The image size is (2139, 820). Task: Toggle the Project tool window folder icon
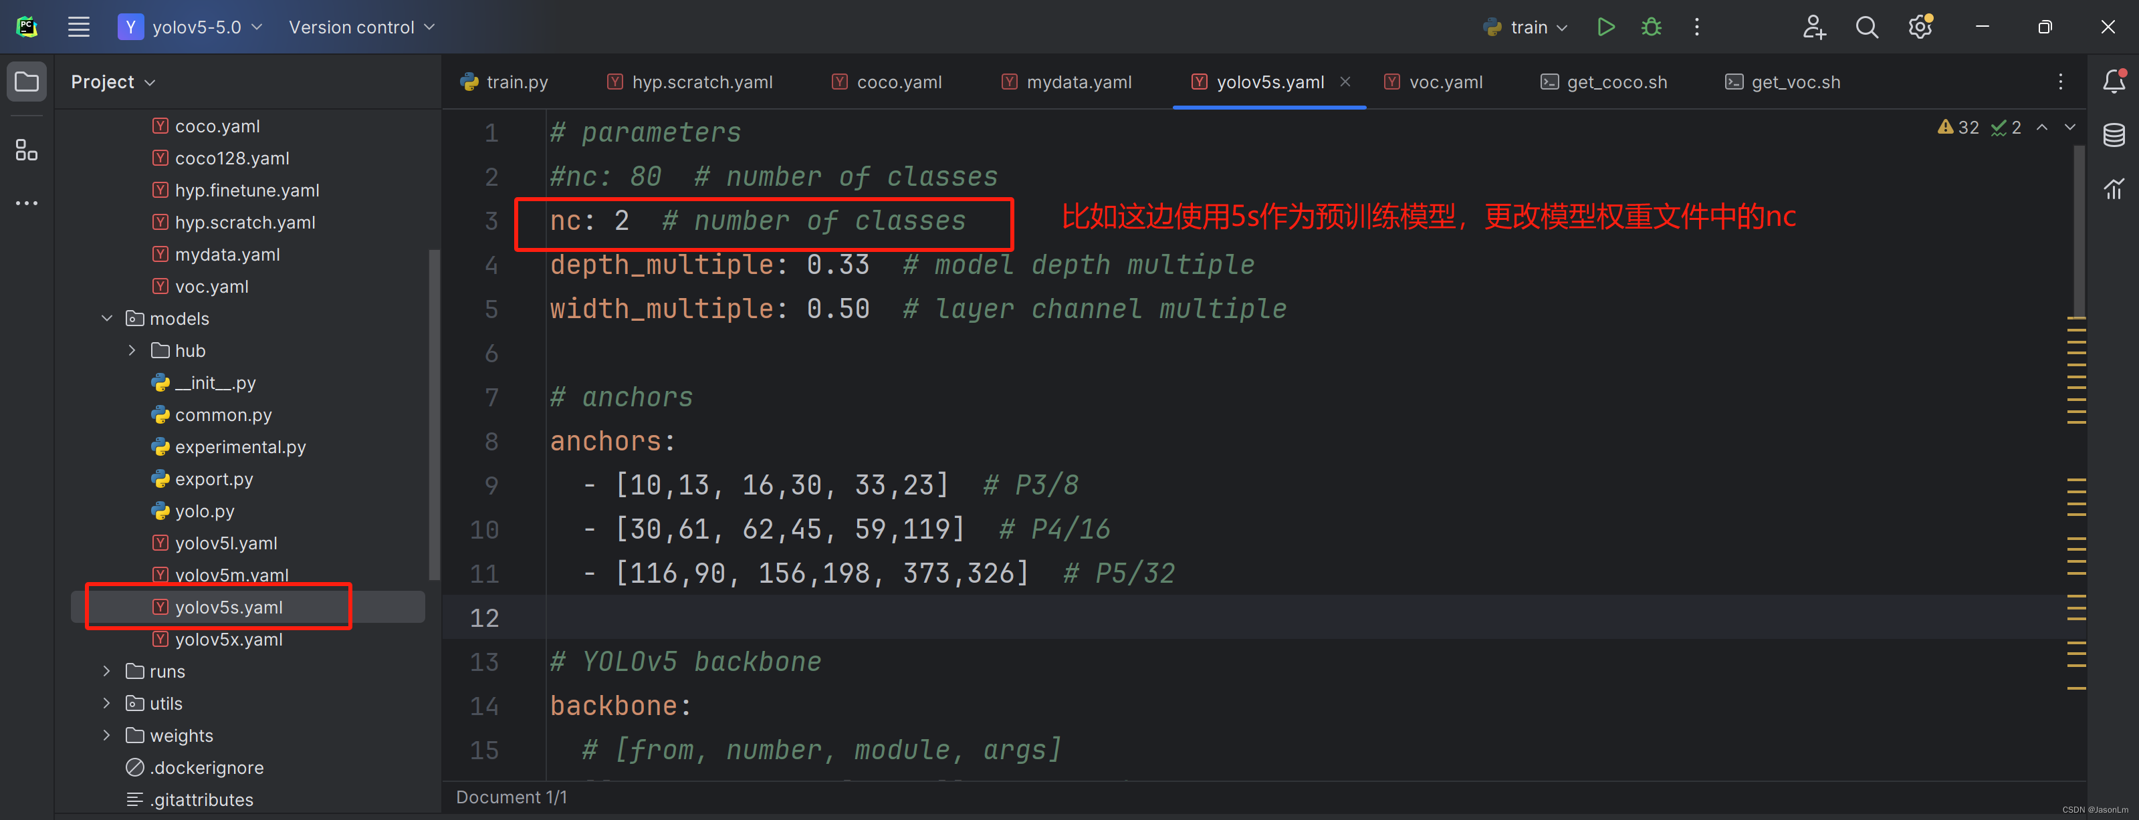(x=27, y=82)
